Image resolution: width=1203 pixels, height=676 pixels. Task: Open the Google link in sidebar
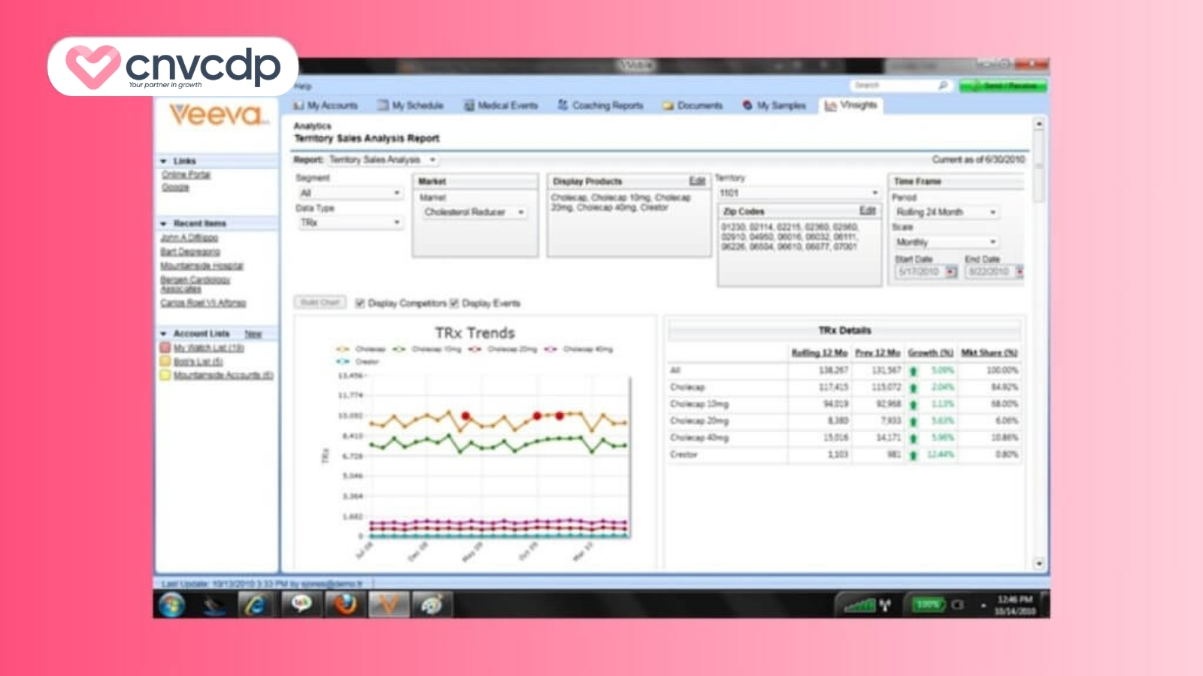pos(175,188)
